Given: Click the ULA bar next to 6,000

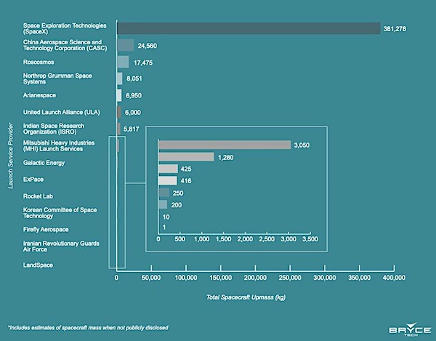Looking at the screenshot, I should pos(119,112).
